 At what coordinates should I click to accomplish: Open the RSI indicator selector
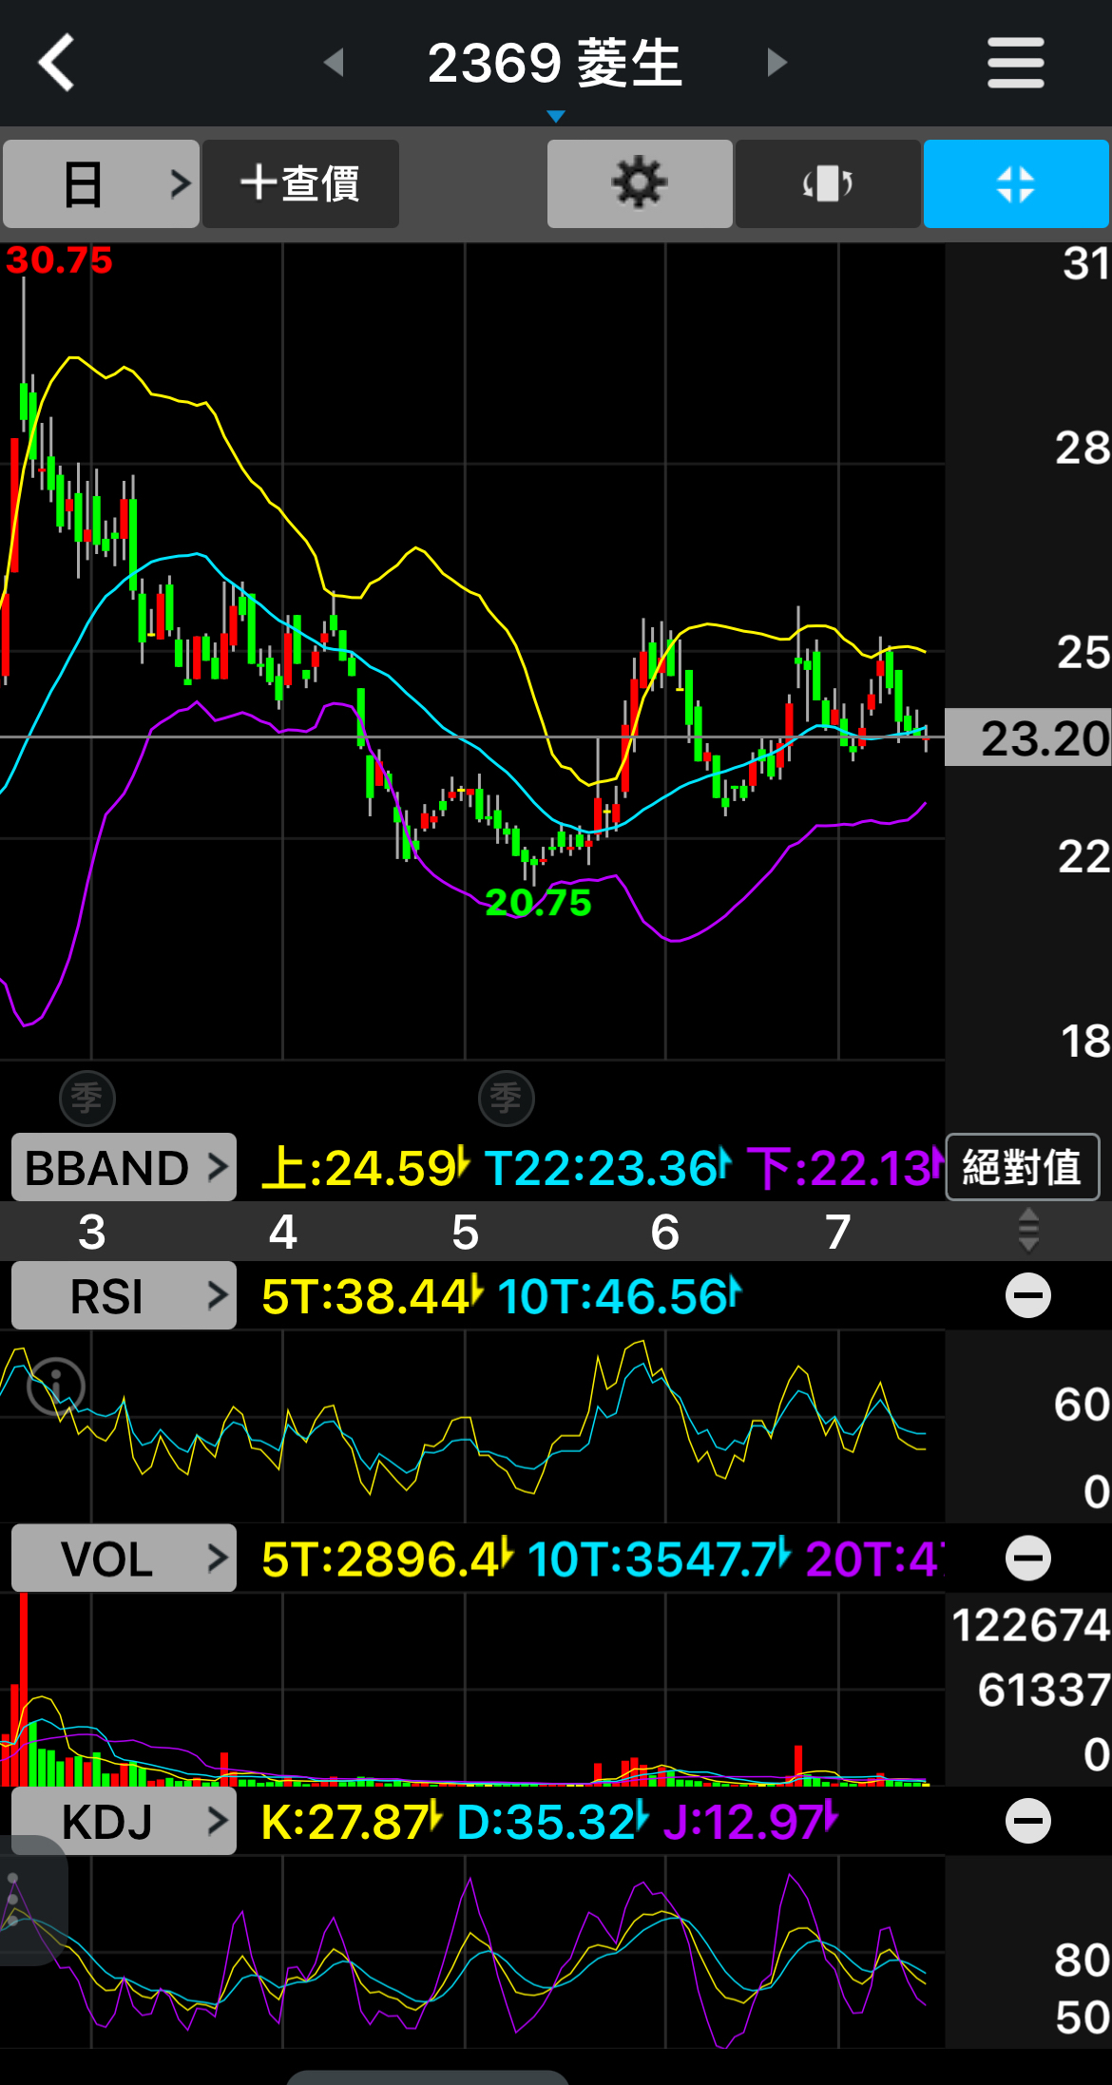(x=124, y=1295)
